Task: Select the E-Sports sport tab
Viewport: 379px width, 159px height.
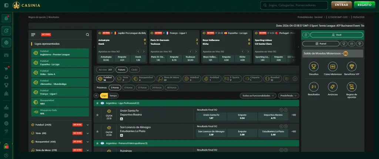Action: click(232, 79)
